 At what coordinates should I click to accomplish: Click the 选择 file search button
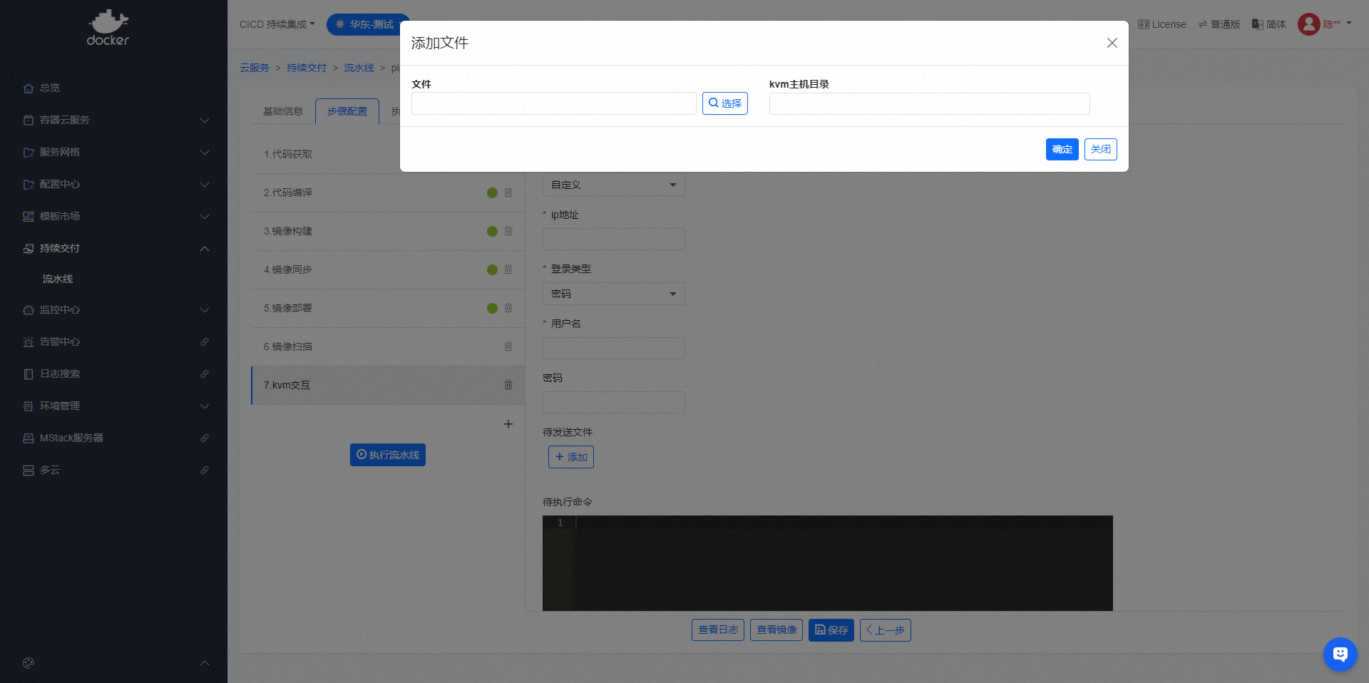click(x=724, y=103)
